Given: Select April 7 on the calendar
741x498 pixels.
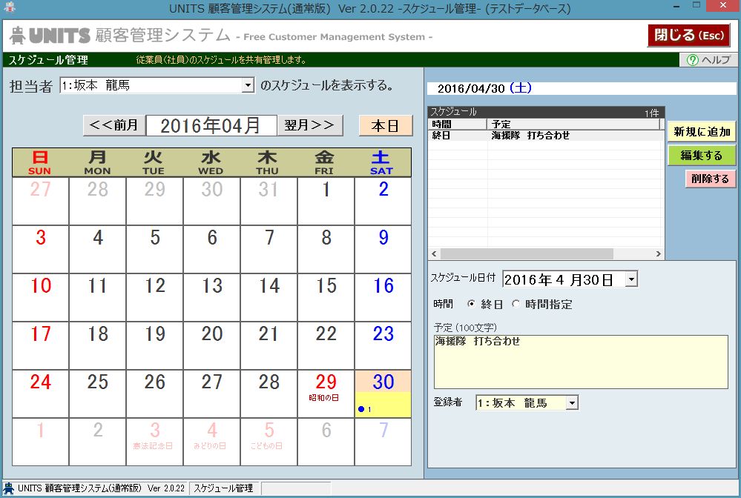Looking at the screenshot, I should [x=269, y=249].
